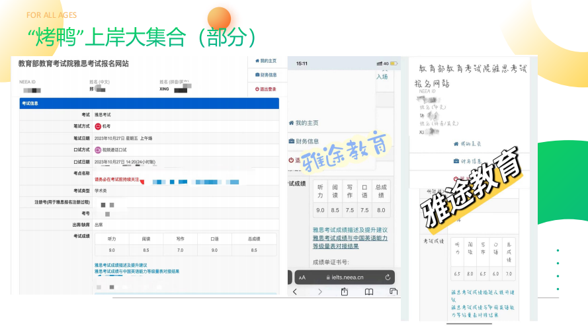The height and width of the screenshot is (327, 588).
Task: Click the 7.0 total score in right screenshot
Action: 509,273
